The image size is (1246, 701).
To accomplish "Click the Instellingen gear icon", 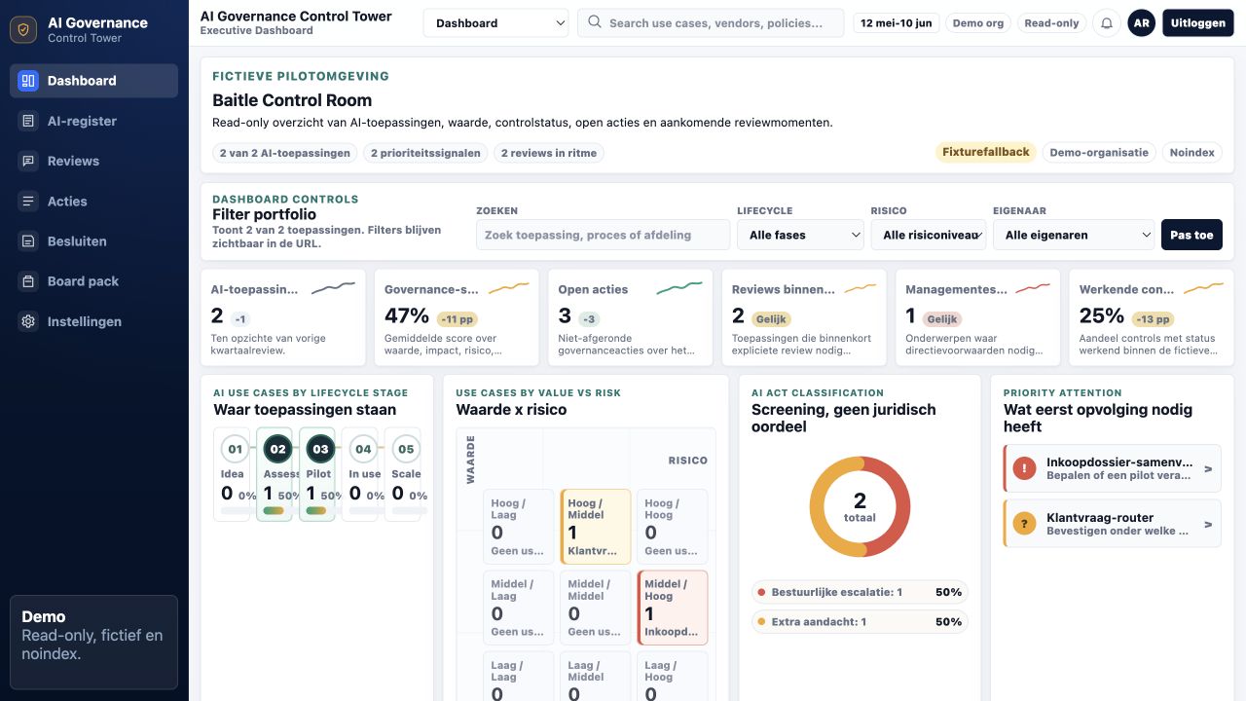I will point(28,320).
